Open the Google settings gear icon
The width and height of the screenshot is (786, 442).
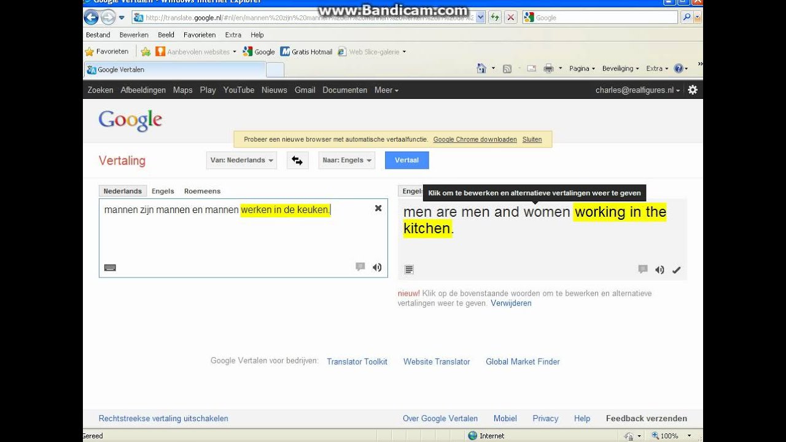[693, 90]
